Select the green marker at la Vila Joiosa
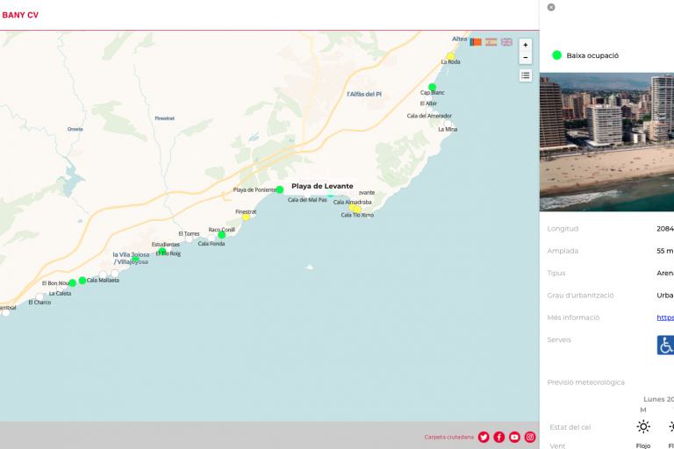Image resolution: width=674 pixels, height=449 pixels. pyautogui.click(x=135, y=259)
